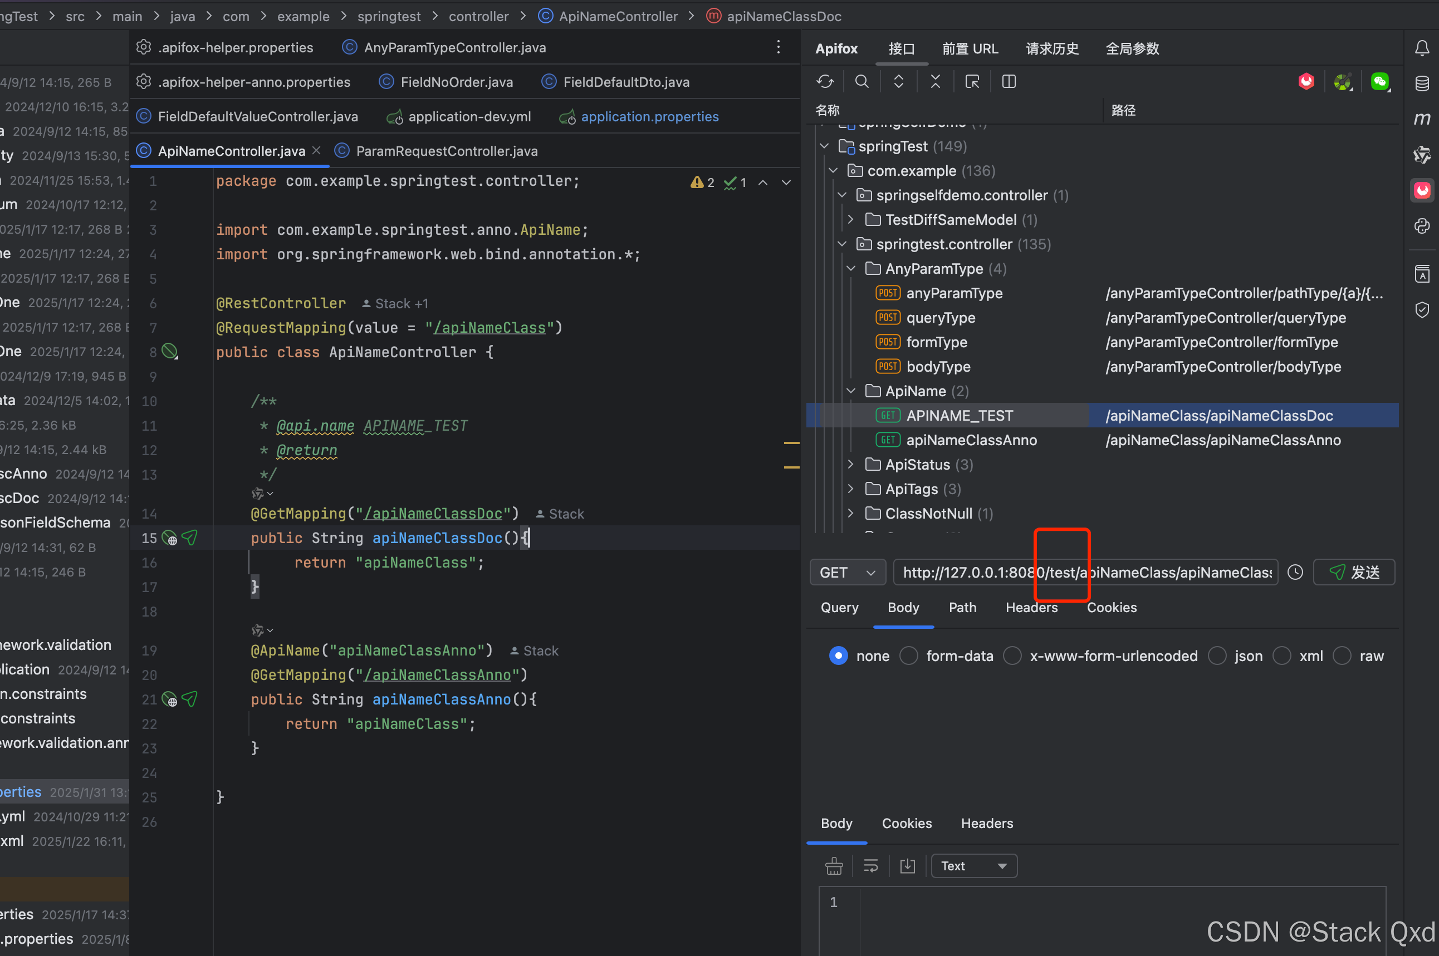Screen dimensions: 1439x956
Task: Open the notifications bell in right sidebar
Action: [1421, 48]
